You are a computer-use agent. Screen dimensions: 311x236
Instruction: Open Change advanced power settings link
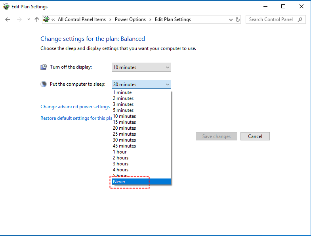pyautogui.click(x=75, y=107)
